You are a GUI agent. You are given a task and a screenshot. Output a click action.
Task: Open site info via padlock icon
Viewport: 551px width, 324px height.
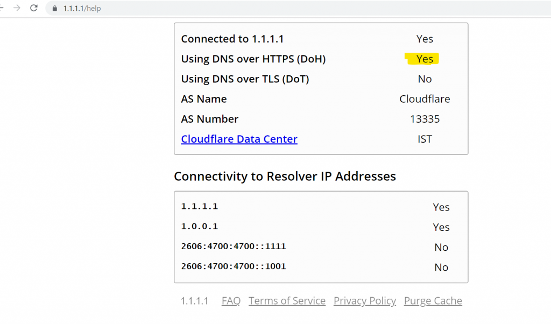coord(54,9)
